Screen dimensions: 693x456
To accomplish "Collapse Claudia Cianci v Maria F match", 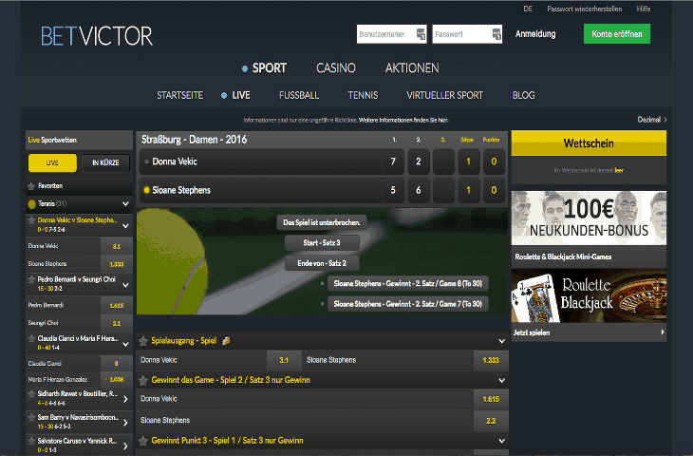I will pos(125,344).
